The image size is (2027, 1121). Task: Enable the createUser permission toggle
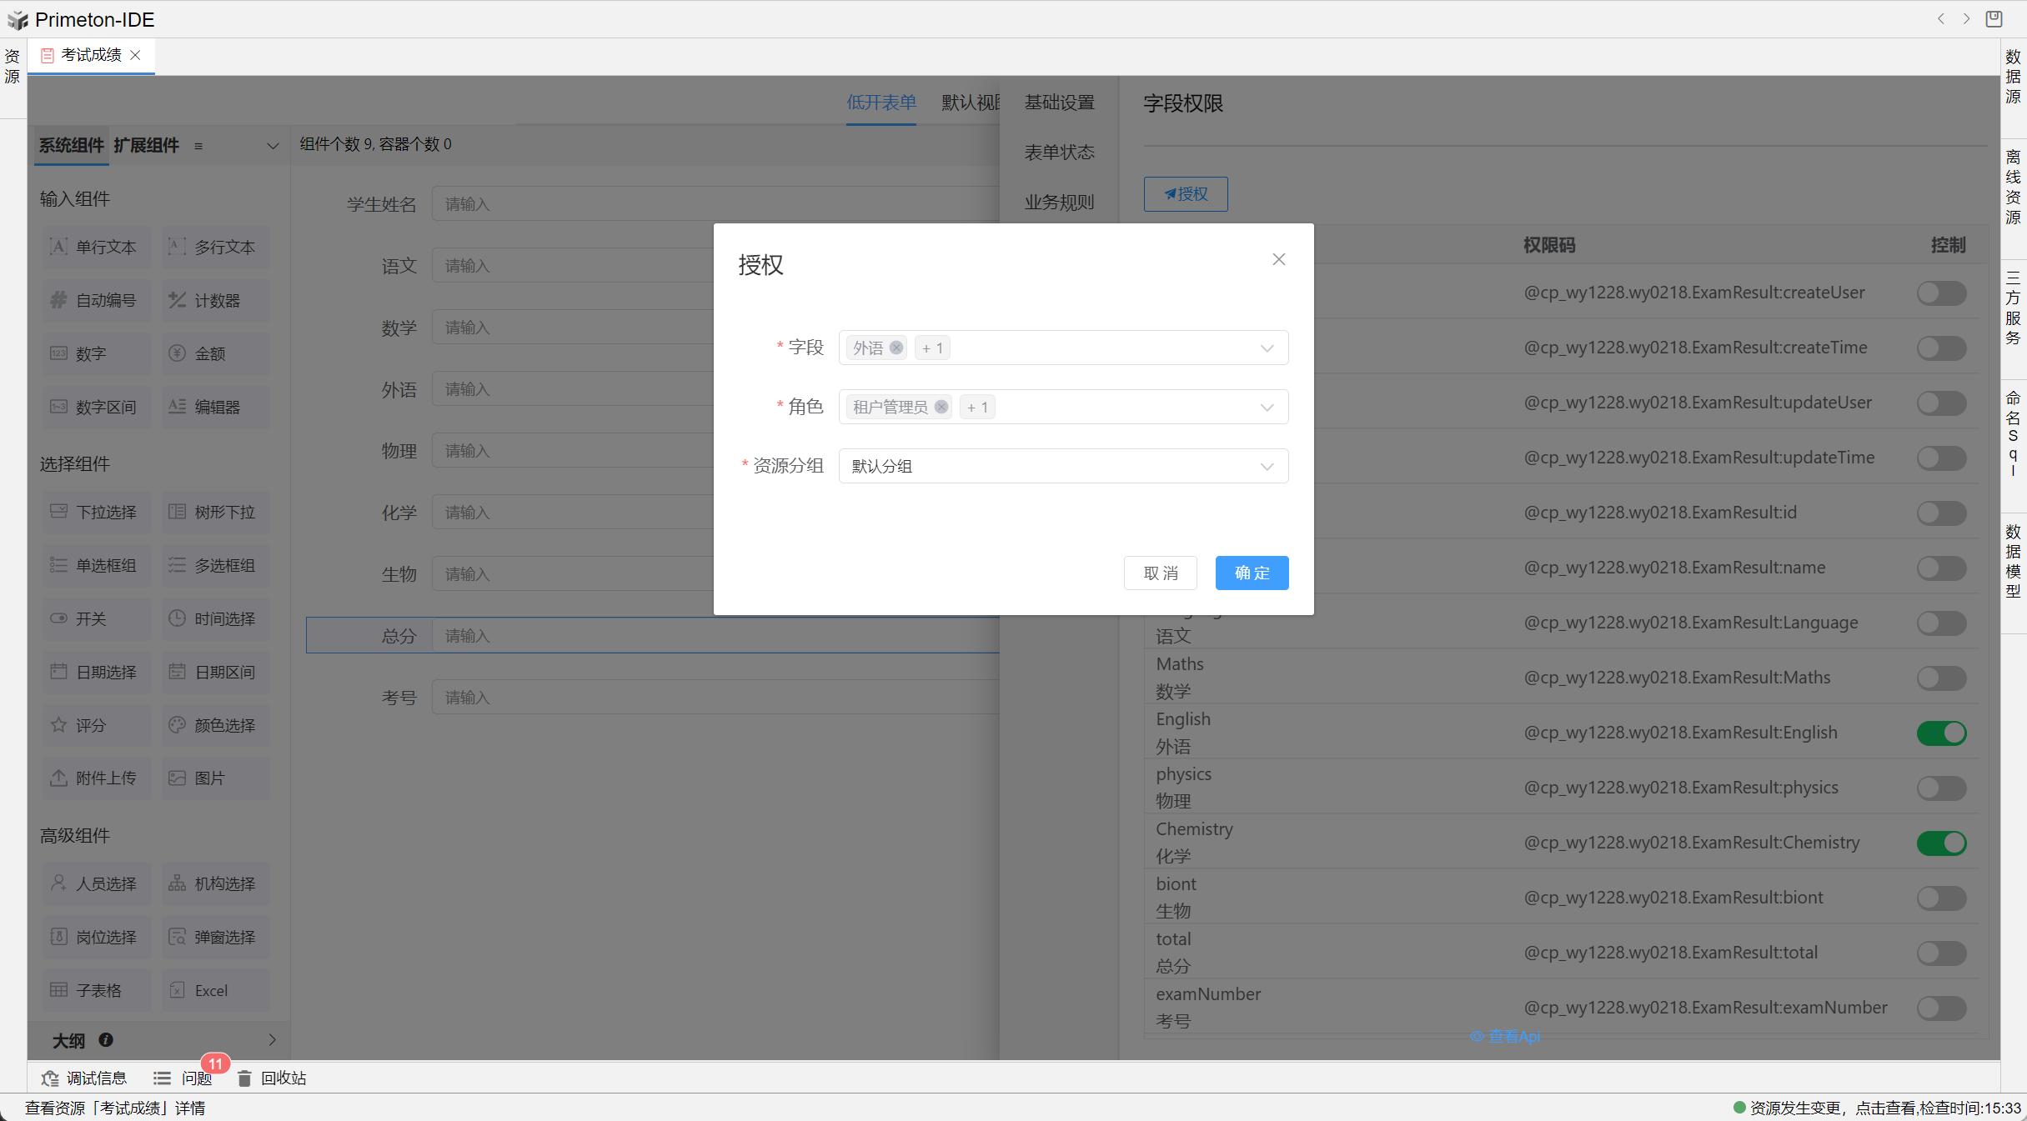click(x=1941, y=293)
